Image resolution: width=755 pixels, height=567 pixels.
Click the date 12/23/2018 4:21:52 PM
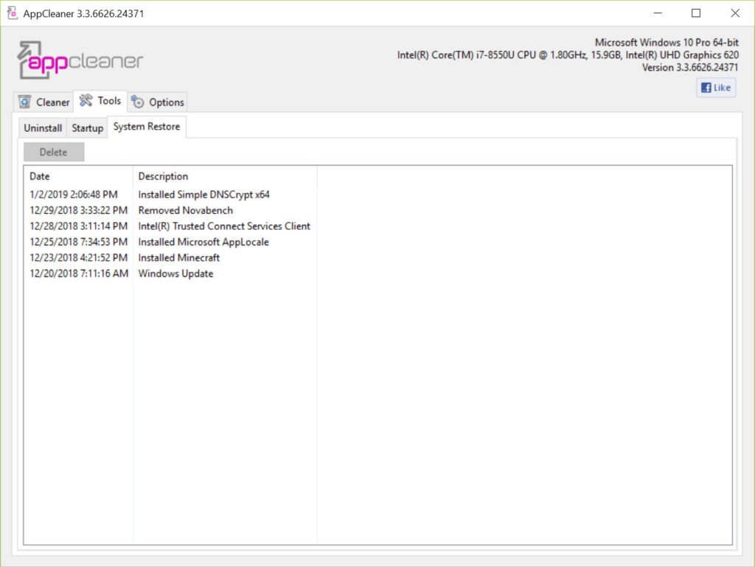pyautogui.click(x=78, y=258)
